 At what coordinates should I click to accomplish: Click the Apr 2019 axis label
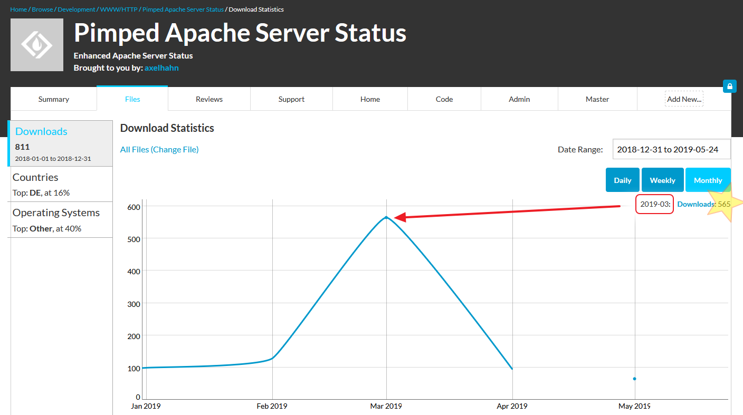click(512, 406)
